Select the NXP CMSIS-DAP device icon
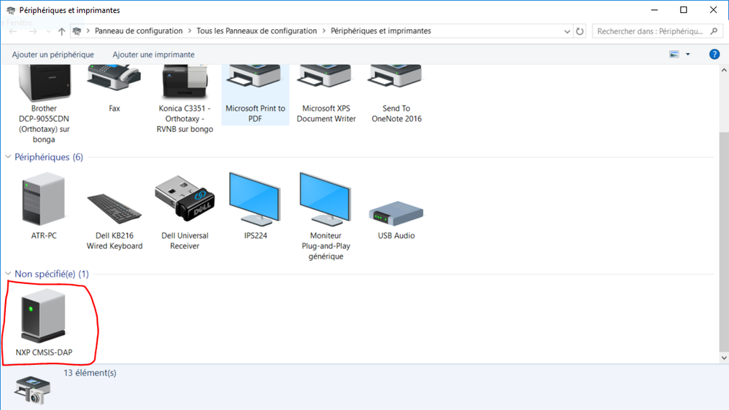This screenshot has width=729, height=410. (43, 315)
